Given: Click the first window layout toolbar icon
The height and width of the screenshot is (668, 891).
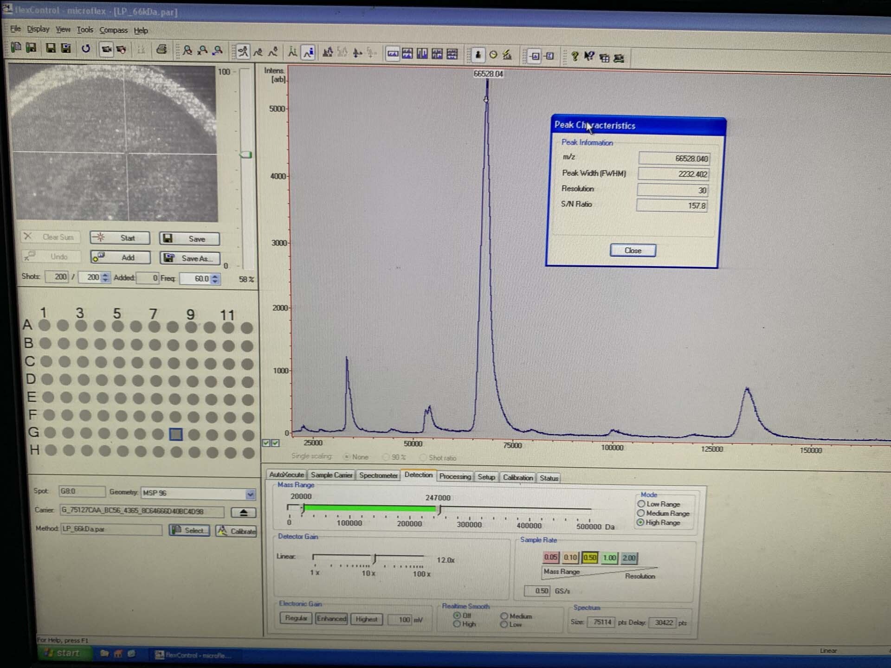Looking at the screenshot, I should coord(393,54).
